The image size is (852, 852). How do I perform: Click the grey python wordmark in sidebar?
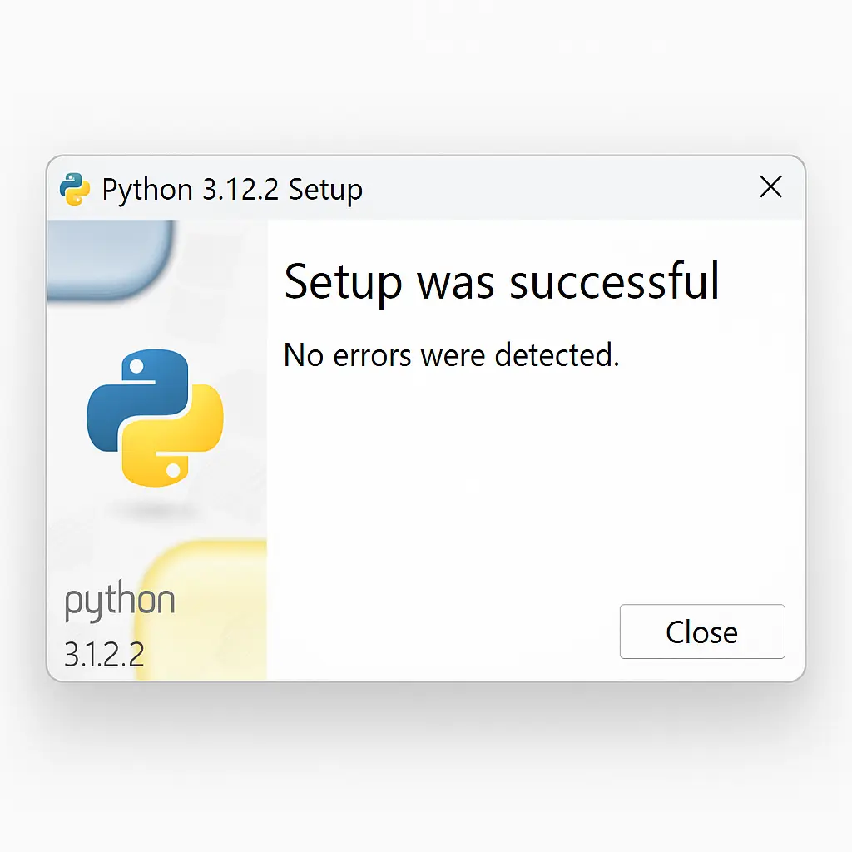(120, 602)
